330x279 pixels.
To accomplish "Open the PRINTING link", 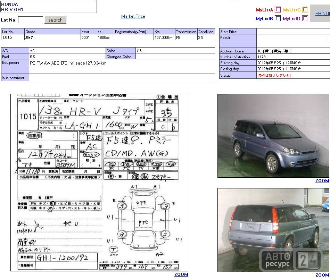I will (x=322, y=14).
